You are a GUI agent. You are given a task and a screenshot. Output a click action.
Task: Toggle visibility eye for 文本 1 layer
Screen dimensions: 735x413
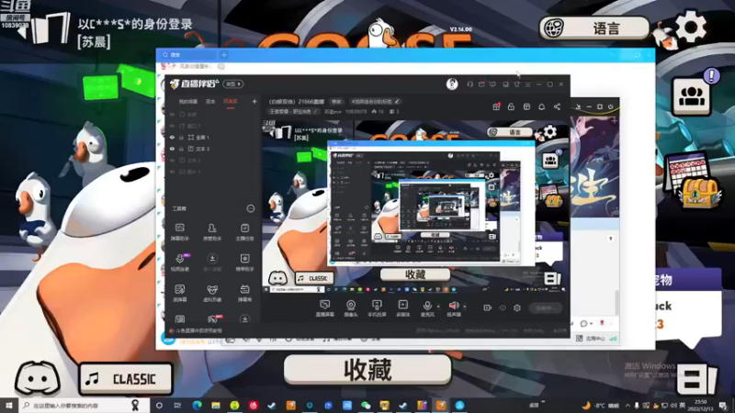click(172, 160)
